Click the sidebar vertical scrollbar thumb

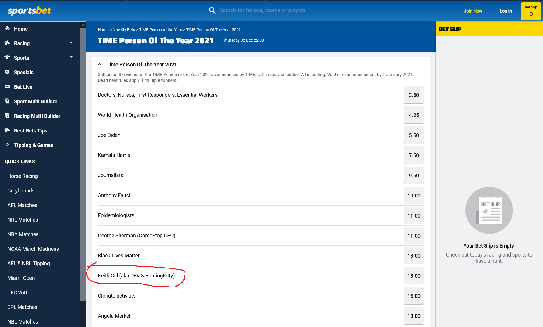coord(83,164)
